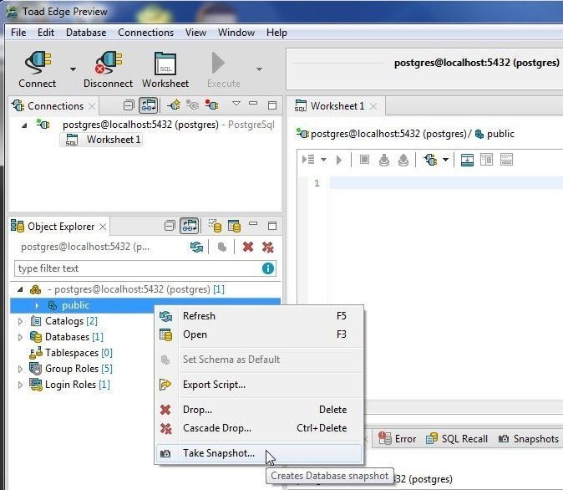Open the Edit menu
The width and height of the screenshot is (563, 490).
46,33
